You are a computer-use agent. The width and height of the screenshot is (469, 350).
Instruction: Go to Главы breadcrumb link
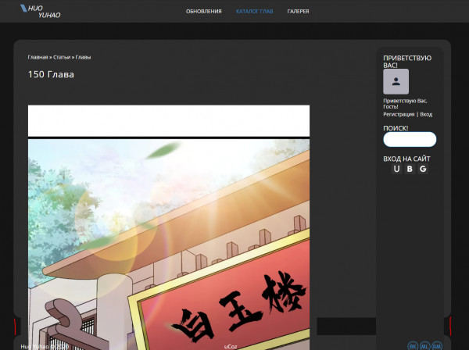coord(83,57)
